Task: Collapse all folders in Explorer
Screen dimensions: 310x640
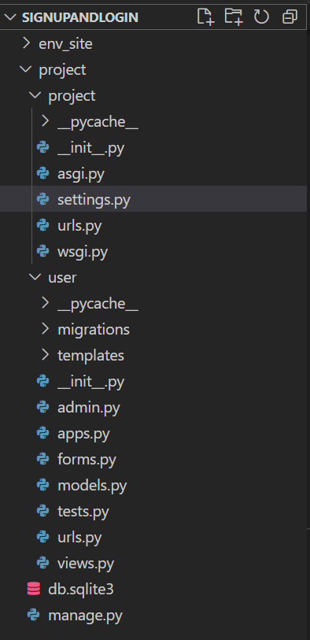Action: coord(290,17)
